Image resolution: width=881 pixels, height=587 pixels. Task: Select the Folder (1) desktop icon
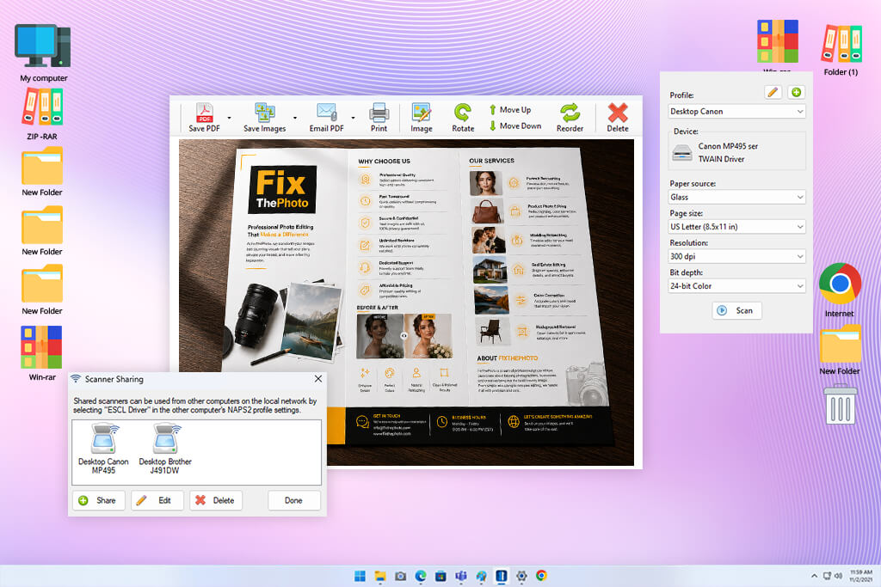point(841,49)
